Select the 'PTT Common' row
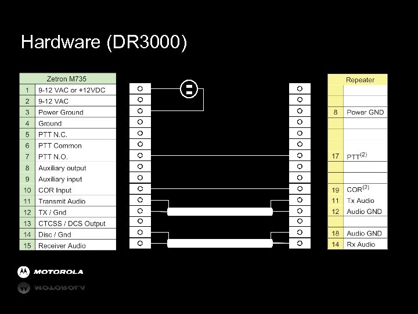This screenshot has width=418, height=314. pos(68,145)
